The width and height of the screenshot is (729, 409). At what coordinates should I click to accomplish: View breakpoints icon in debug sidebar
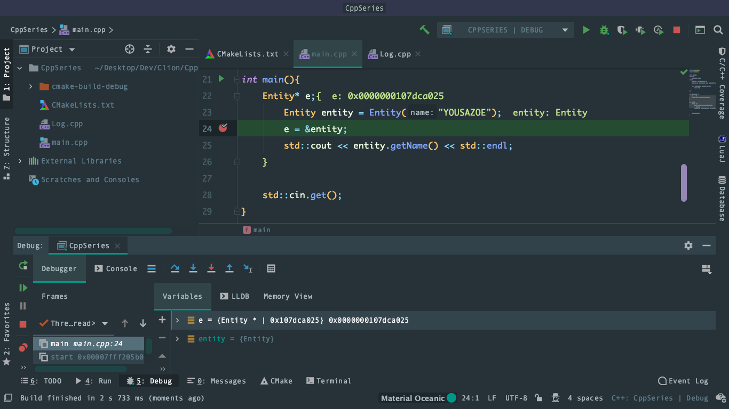[x=23, y=347]
